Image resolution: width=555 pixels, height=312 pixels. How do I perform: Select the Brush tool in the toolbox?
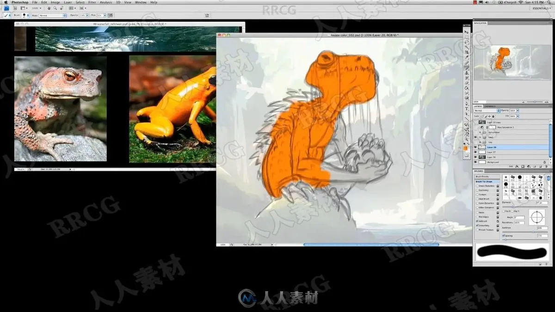click(467, 67)
